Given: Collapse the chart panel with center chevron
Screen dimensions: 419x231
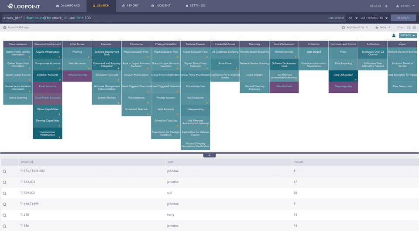Looking at the screenshot, I should click(x=209, y=155).
